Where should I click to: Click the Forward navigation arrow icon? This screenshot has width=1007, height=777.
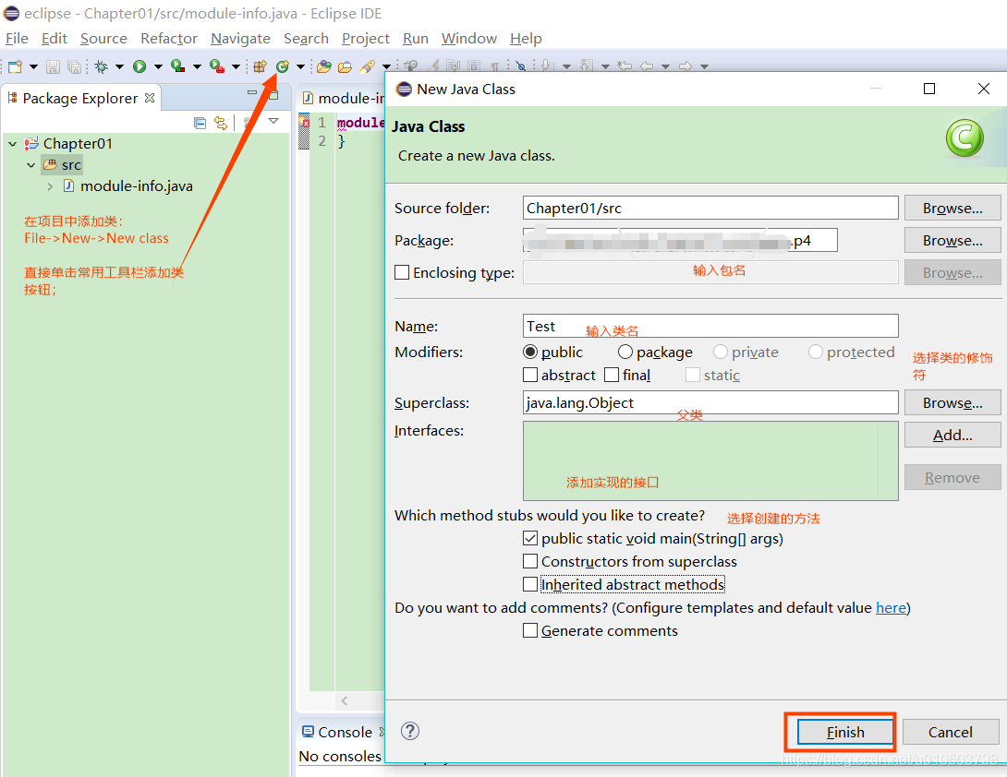tap(685, 66)
